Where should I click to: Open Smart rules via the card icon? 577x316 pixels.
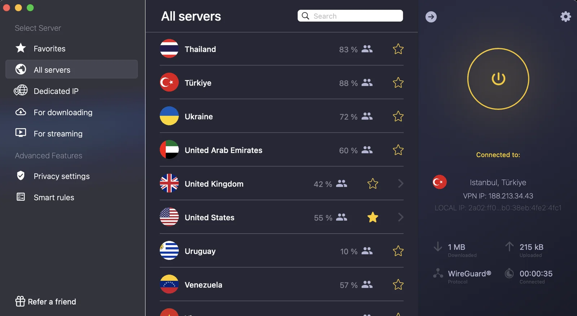click(21, 197)
